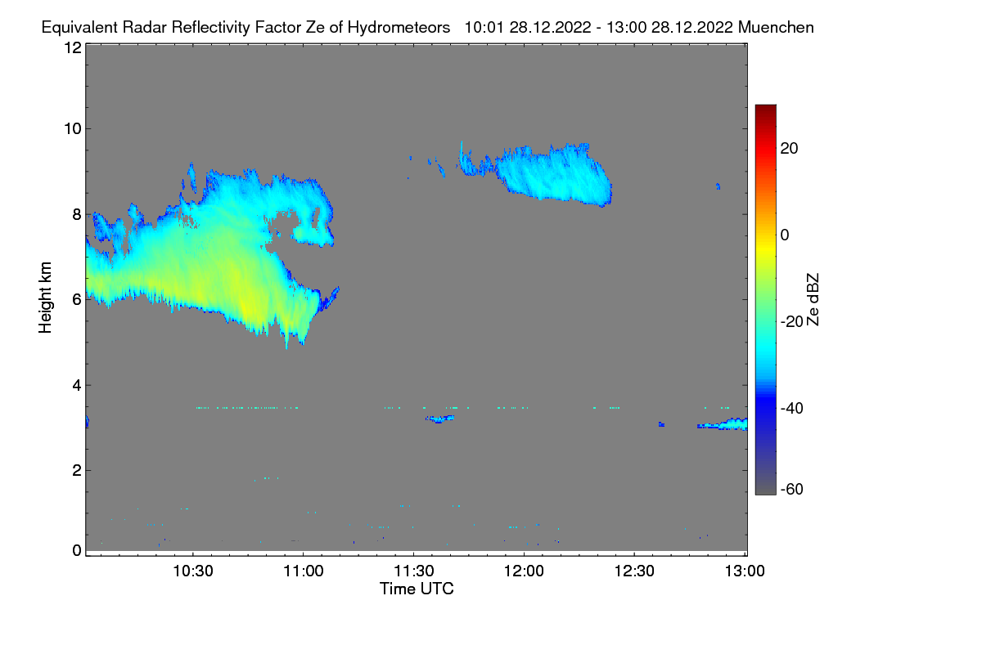The width and height of the screenshot is (982, 654).
Task: Click the 10:30 time tick label
Action: click(x=192, y=571)
